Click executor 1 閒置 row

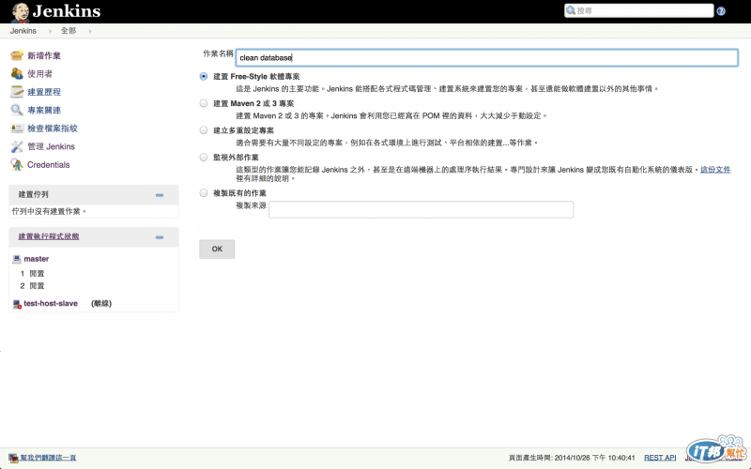(32, 273)
